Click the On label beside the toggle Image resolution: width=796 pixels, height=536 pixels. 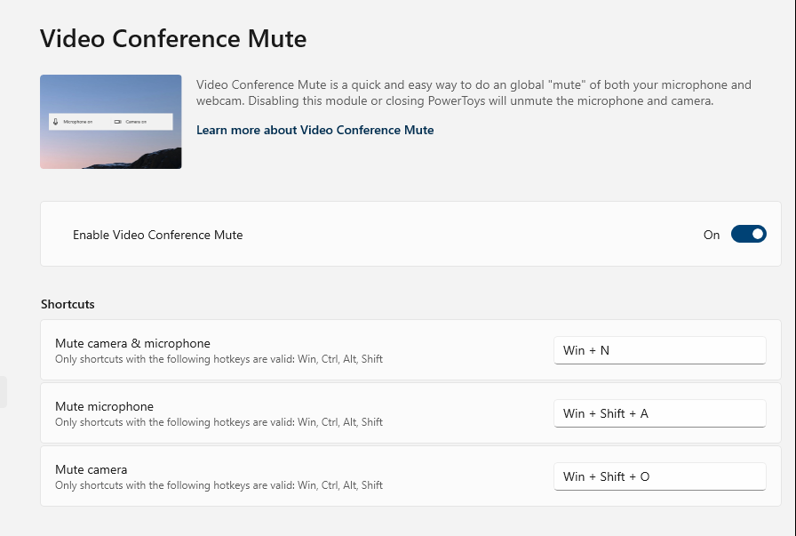pyautogui.click(x=712, y=235)
